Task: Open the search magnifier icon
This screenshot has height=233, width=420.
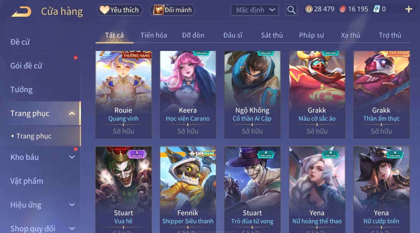Action: (x=291, y=10)
